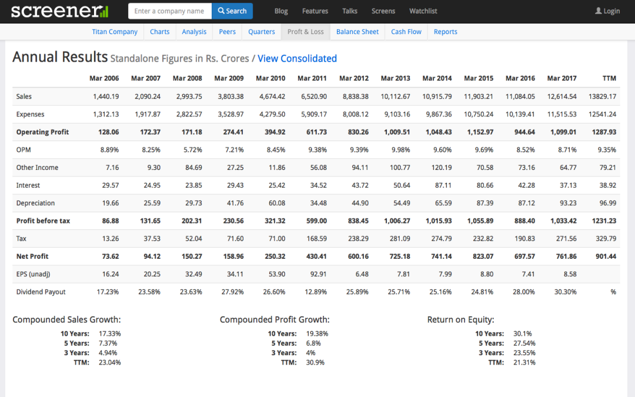Click the Mar 2008 other income 84.69
The width and height of the screenshot is (635, 397).
coord(193,168)
